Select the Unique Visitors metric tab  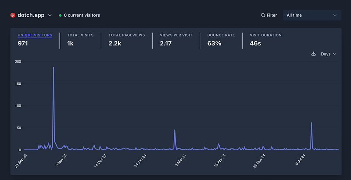[35, 39]
